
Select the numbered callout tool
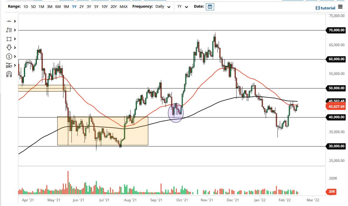[9, 56]
